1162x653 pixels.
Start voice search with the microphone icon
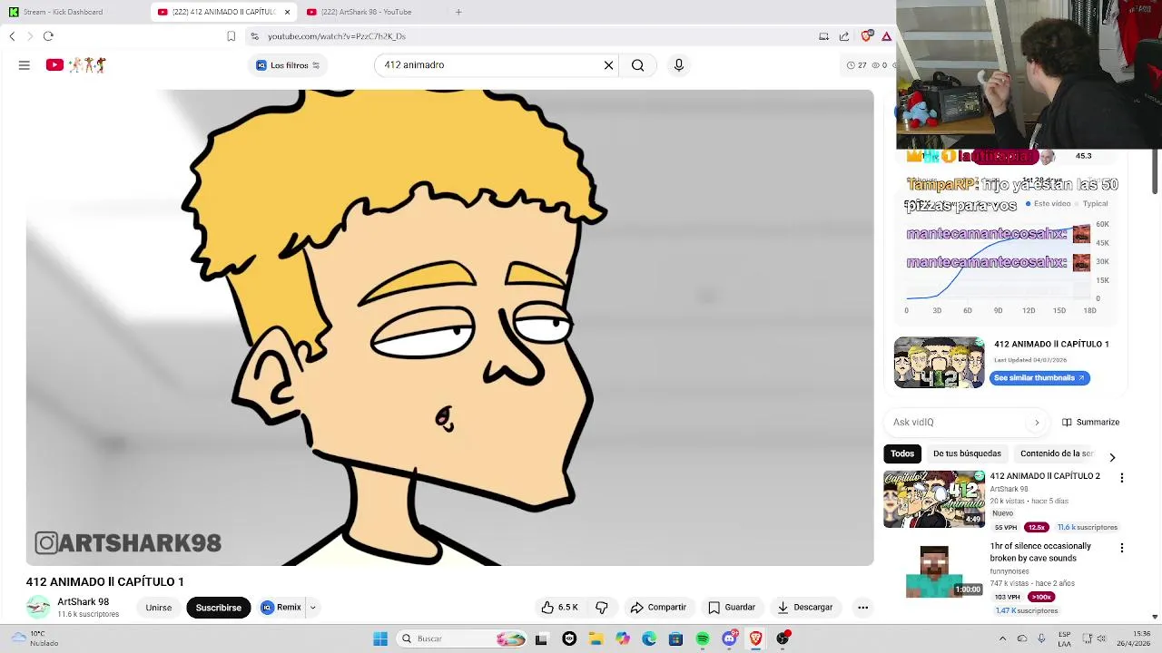pos(678,65)
